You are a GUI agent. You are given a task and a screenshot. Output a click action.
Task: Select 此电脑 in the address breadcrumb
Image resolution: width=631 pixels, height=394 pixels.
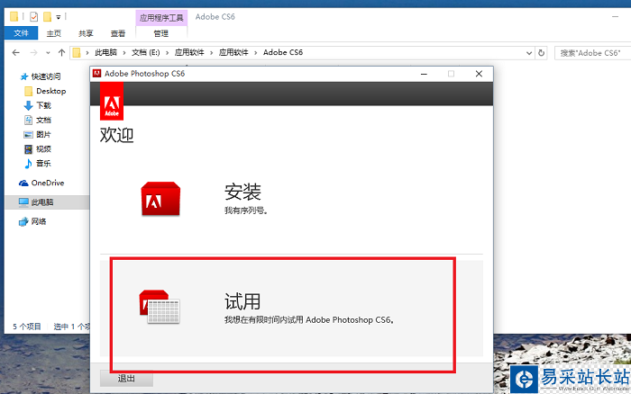(105, 52)
